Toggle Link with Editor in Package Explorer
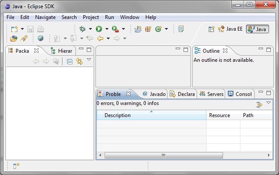This screenshot has width=279, height=175. pyautogui.click(x=79, y=61)
